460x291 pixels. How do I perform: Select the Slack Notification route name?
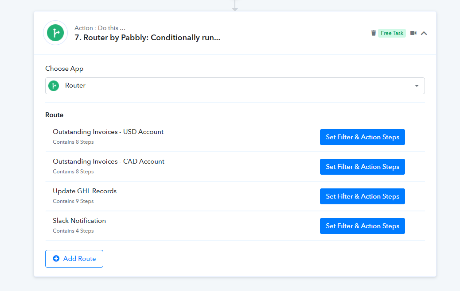point(79,220)
